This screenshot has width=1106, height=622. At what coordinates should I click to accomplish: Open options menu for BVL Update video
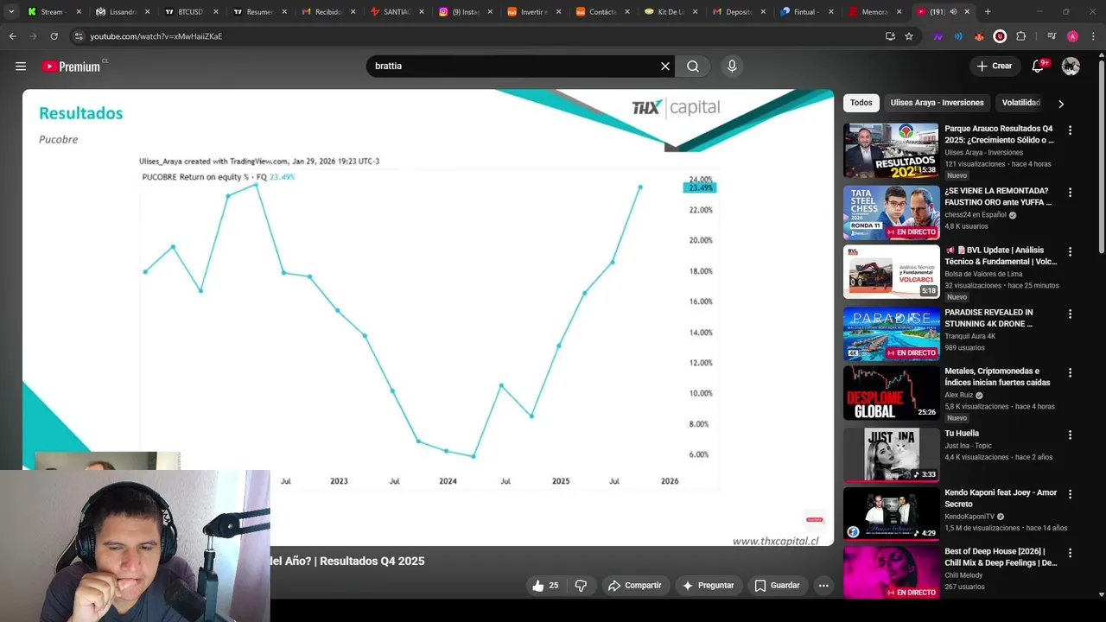1070,252
